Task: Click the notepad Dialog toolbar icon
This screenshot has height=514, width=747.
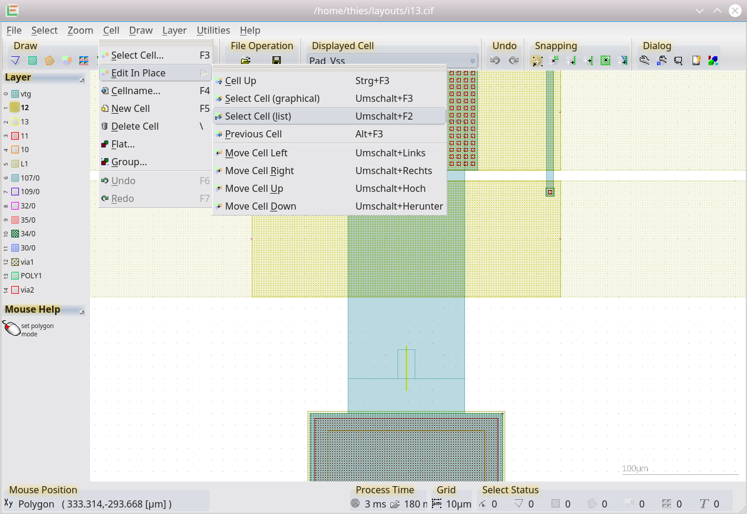Action: [696, 60]
